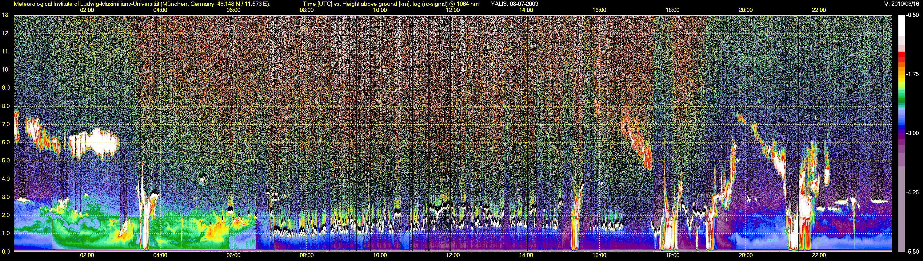Click the large white cloud near 02:00 at 6 km

(x=94, y=144)
